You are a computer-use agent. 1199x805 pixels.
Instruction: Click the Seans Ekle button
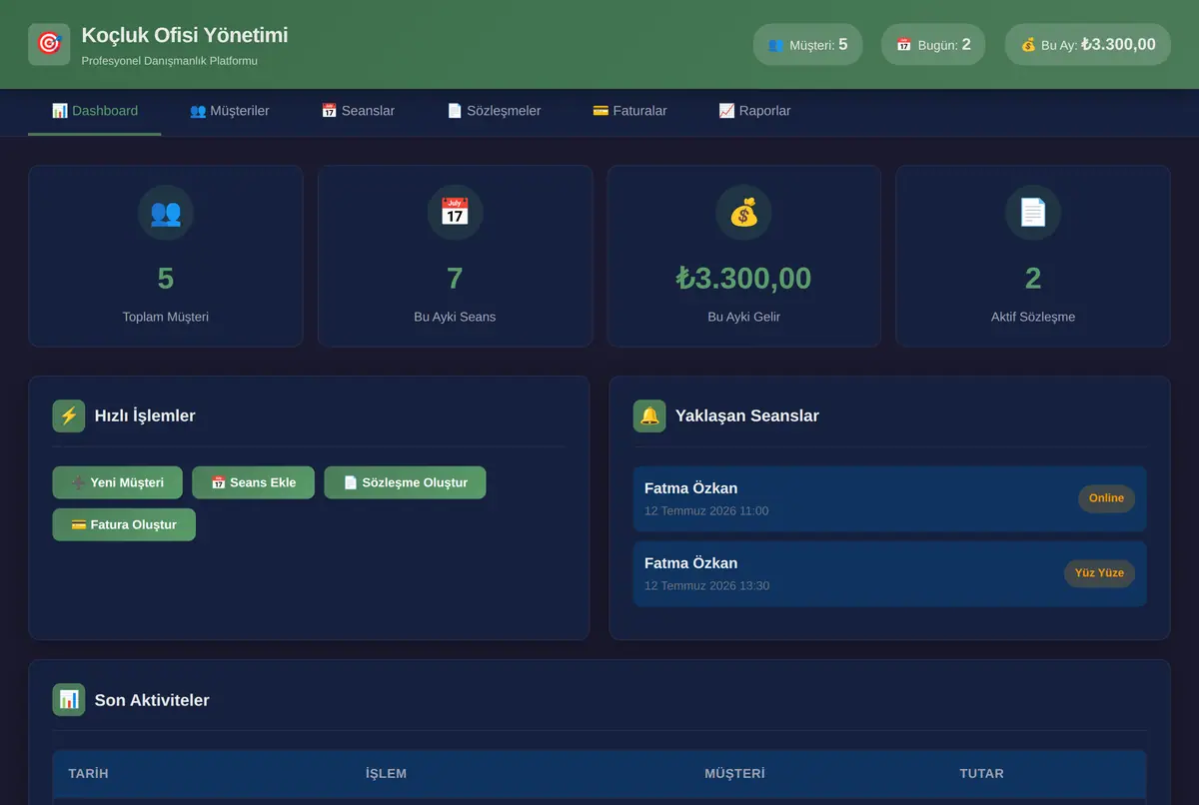click(253, 482)
